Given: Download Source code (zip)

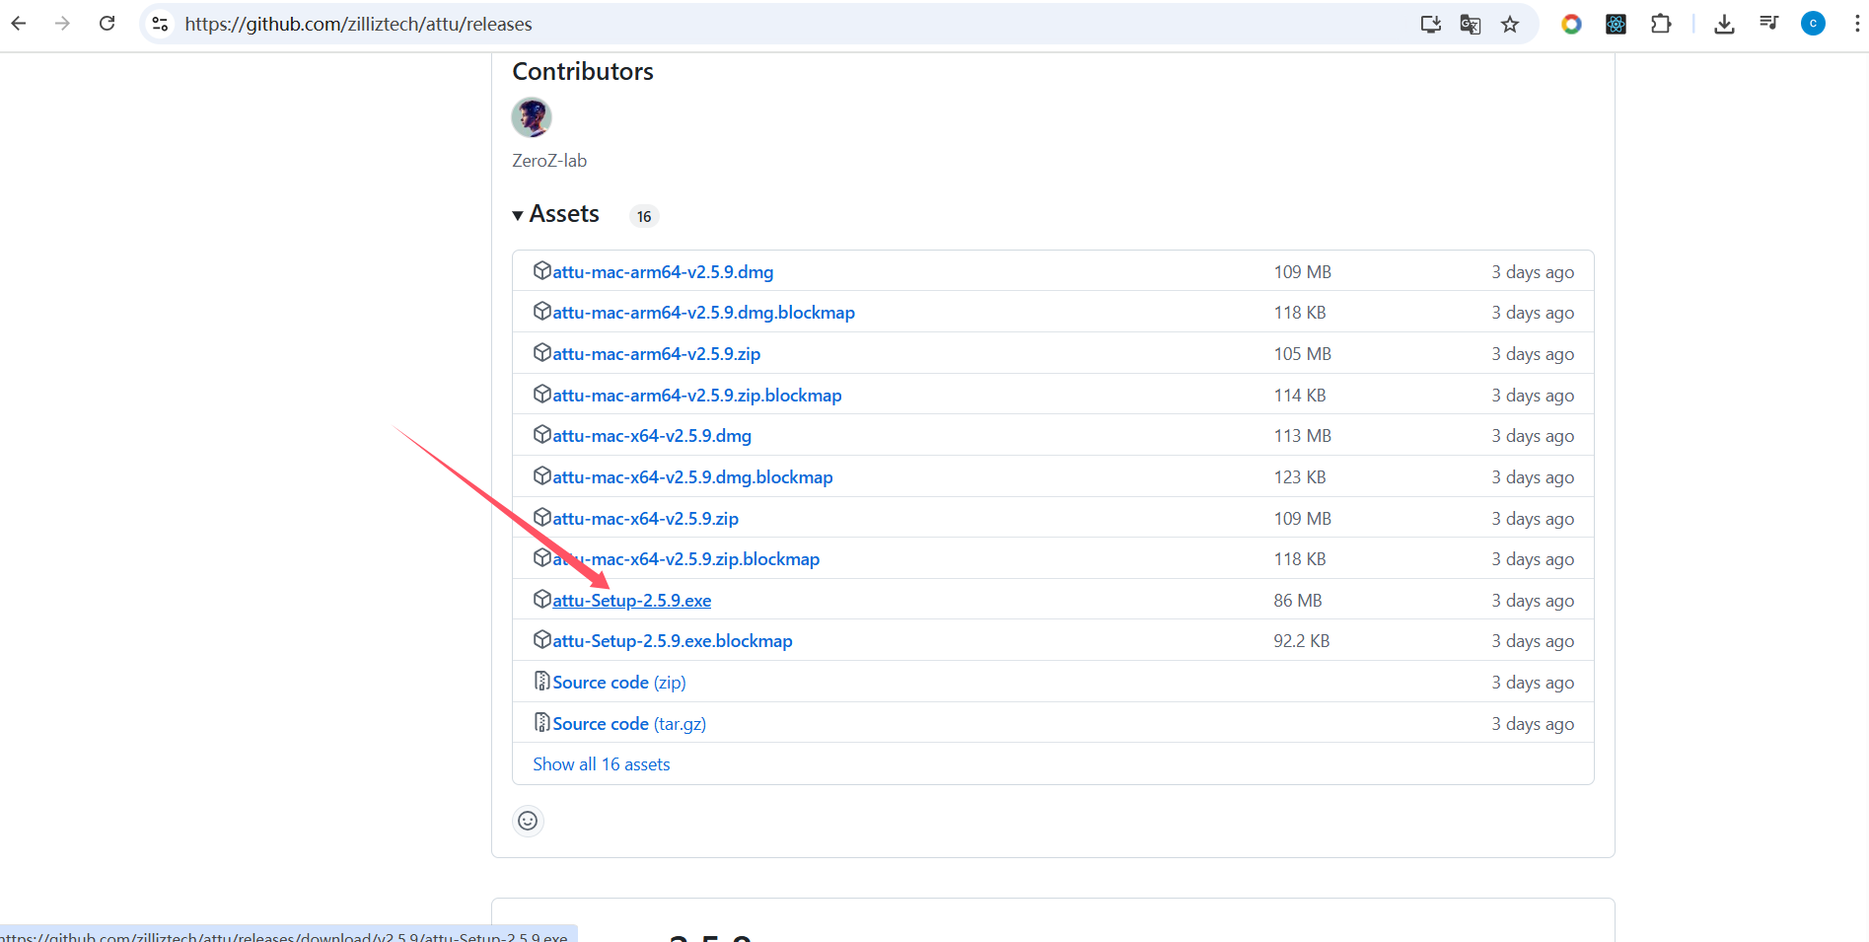Looking at the screenshot, I should (x=619, y=683).
